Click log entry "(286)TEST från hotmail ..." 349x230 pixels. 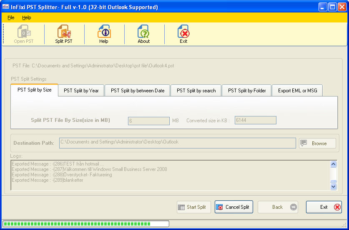[58, 164]
